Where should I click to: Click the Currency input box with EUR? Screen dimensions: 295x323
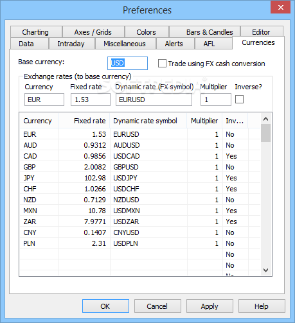pyautogui.click(x=44, y=100)
